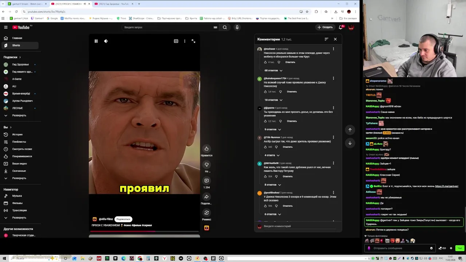466x262 pixels.
Task: Like @roshaxer's comment
Action: point(265,62)
